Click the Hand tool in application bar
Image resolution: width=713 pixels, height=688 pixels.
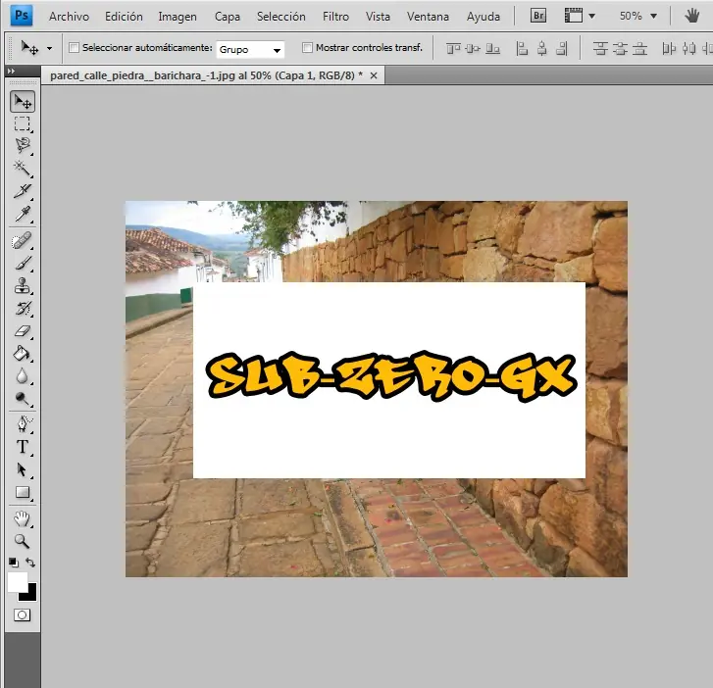692,16
